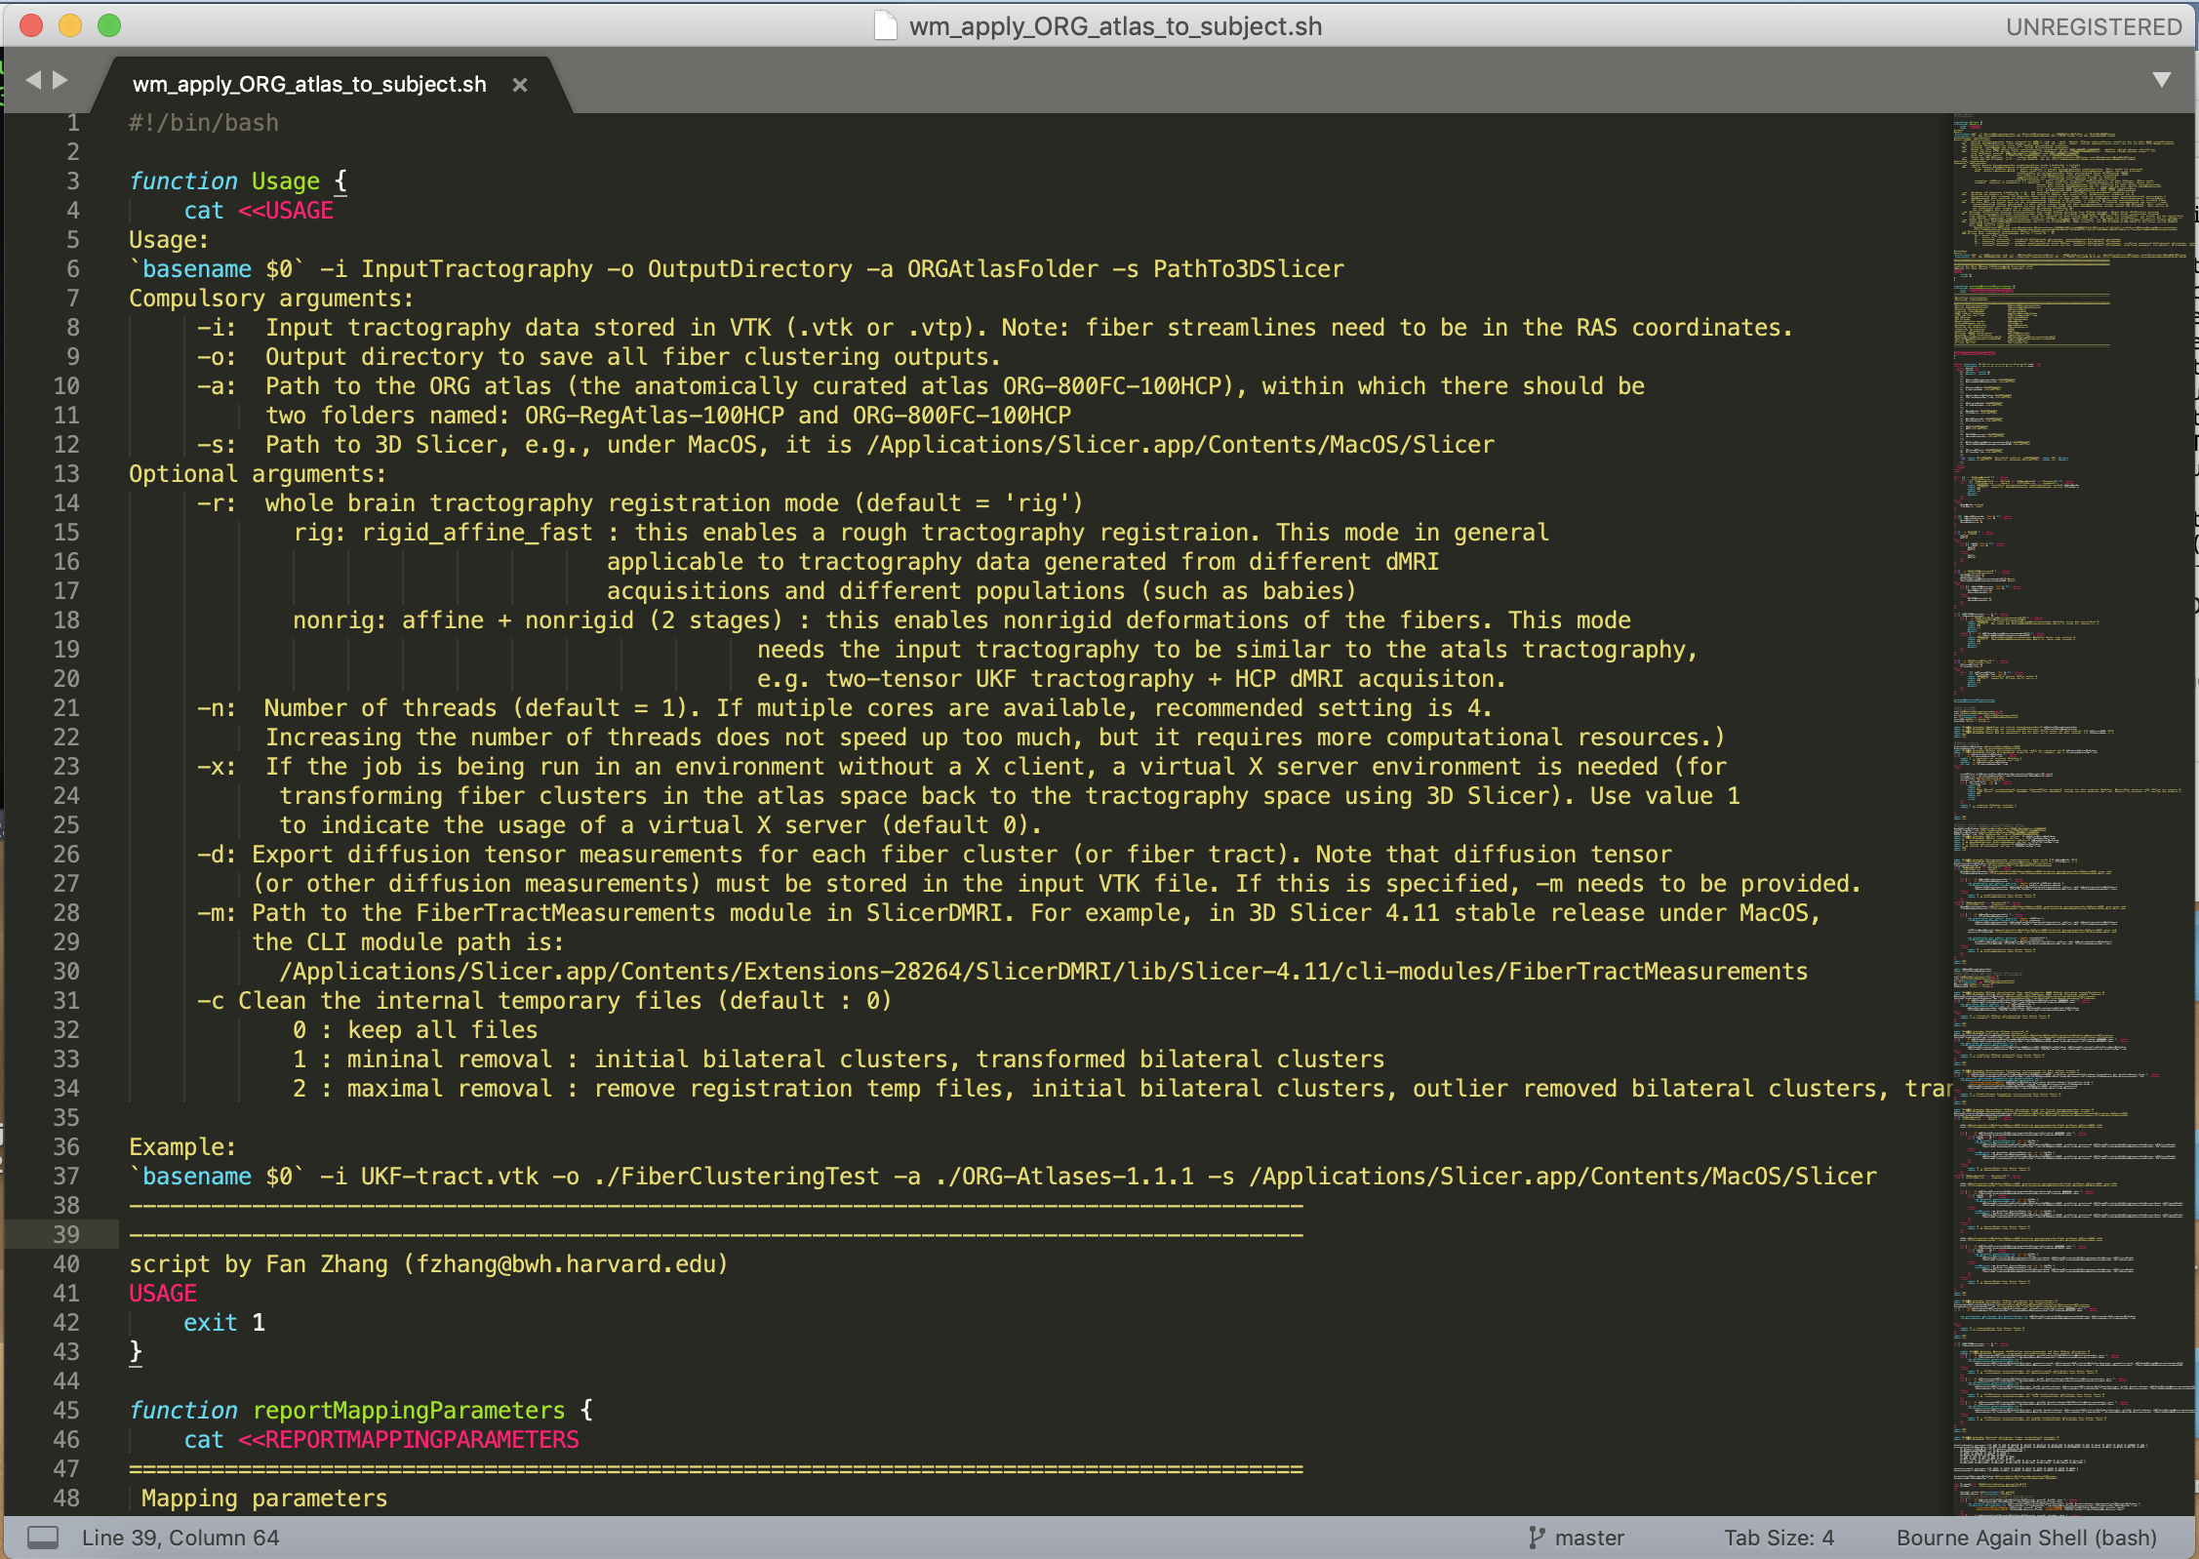Open the Tab Size: 4 selector
The width and height of the screenshot is (2199, 1559).
1779,1537
